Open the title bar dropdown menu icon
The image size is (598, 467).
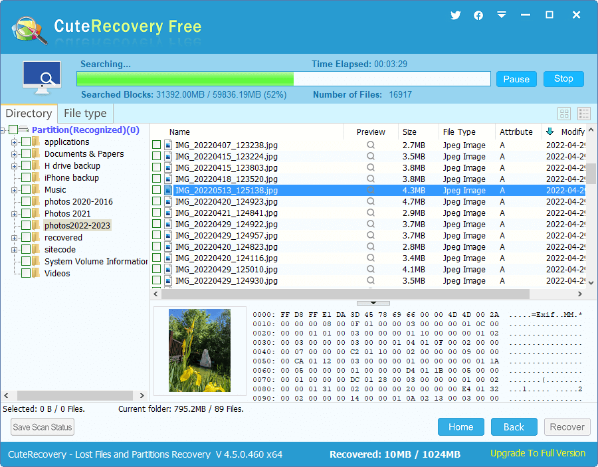(x=502, y=15)
